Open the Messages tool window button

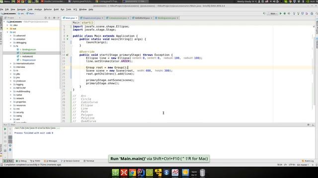coord(51,161)
